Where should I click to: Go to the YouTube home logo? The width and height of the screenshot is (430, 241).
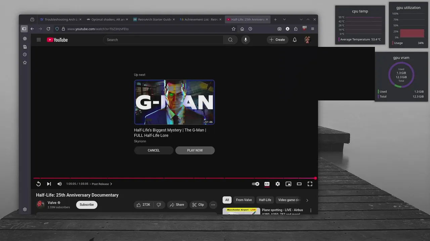point(57,40)
